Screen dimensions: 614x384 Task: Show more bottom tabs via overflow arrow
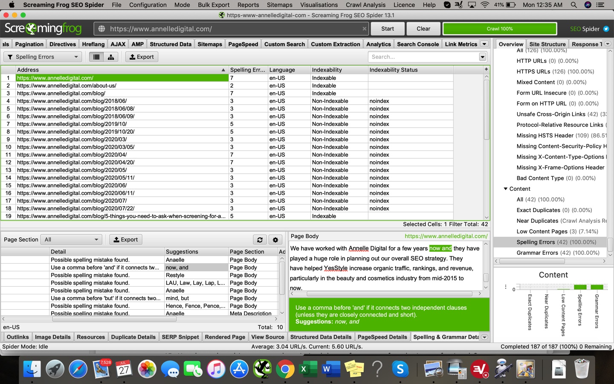click(484, 337)
